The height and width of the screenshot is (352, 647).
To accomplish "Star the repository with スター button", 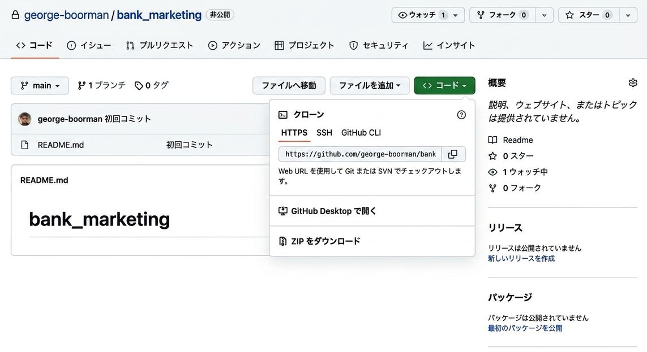I will 589,15.
